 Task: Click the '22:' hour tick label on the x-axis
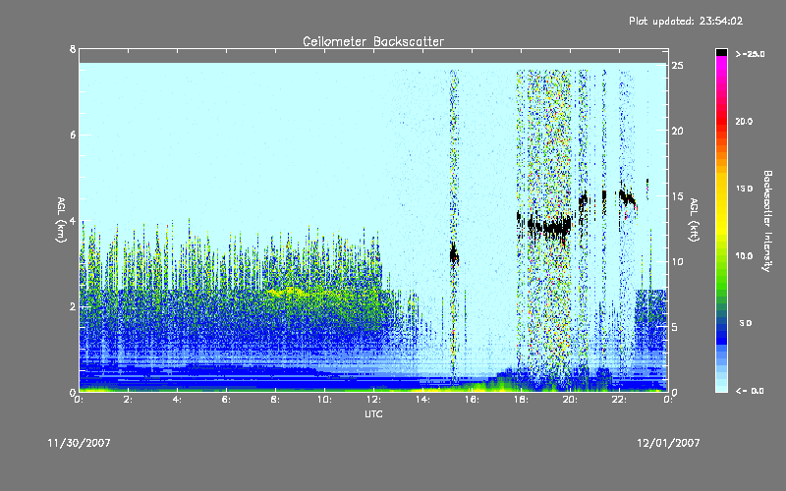(x=619, y=400)
